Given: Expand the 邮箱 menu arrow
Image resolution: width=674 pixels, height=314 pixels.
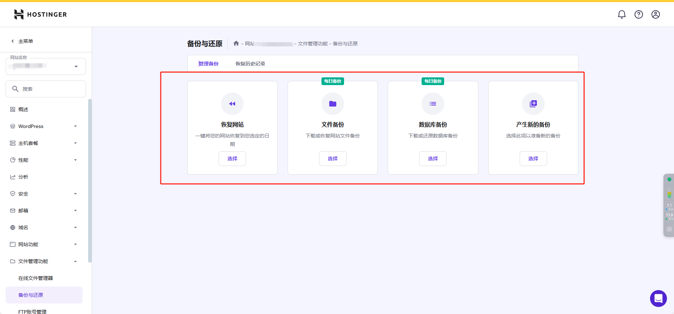Looking at the screenshot, I should (x=75, y=211).
